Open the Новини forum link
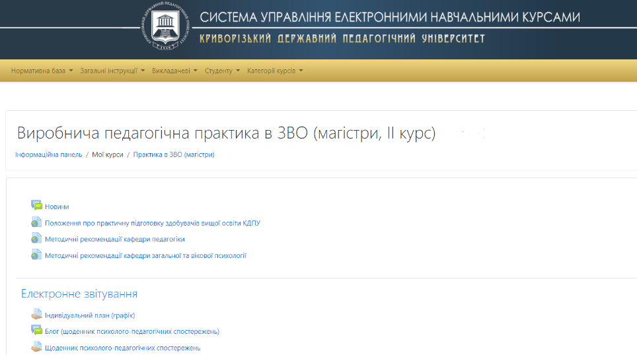The height and width of the screenshot is (355, 637). tap(57, 207)
